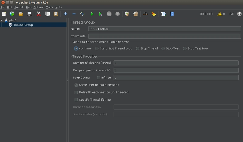Enable Delay Thread creation until needed
Screen dimensions: 243x142
76,92
